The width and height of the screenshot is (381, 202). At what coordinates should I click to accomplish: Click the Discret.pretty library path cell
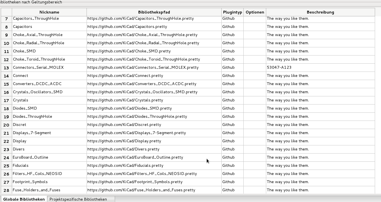[x=154, y=125]
